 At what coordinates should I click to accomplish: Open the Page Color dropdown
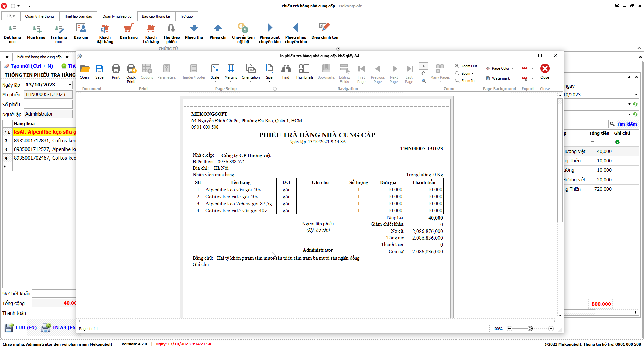[499, 68]
